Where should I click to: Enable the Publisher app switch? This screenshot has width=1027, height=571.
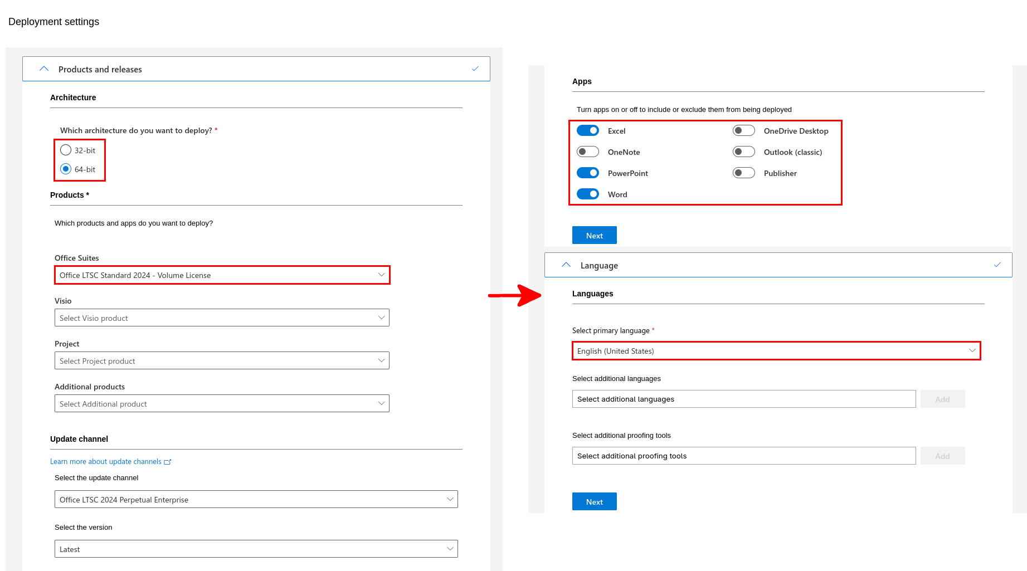(x=744, y=173)
